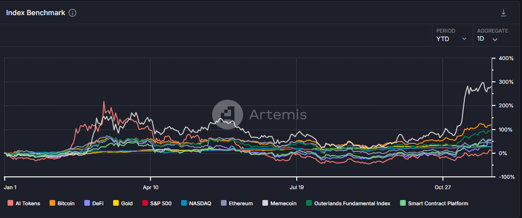This screenshot has width=522, height=218.
Task: Toggle Ethereum legend item
Action: pos(237,203)
